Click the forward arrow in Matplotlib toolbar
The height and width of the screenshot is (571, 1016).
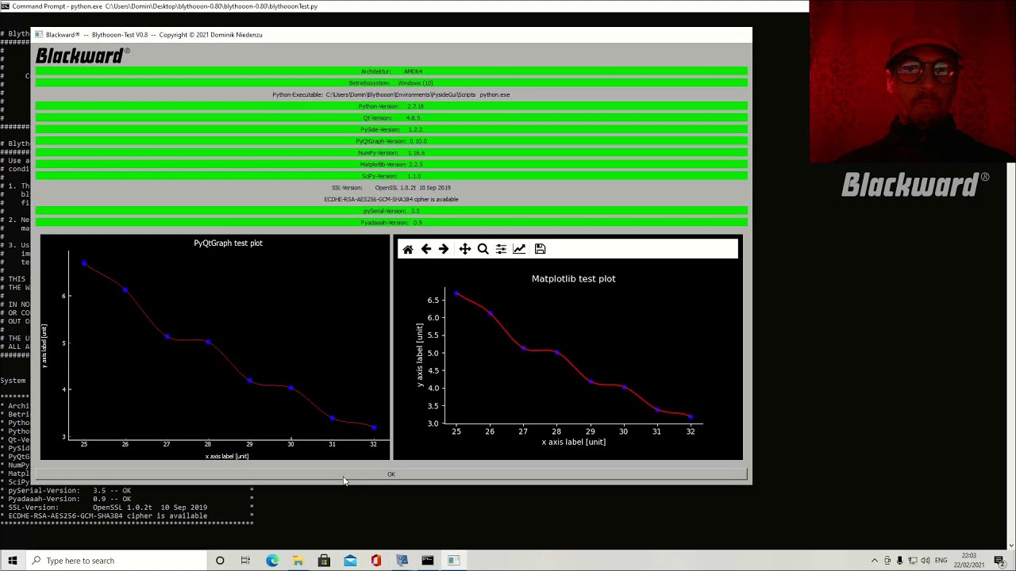pyautogui.click(x=444, y=249)
